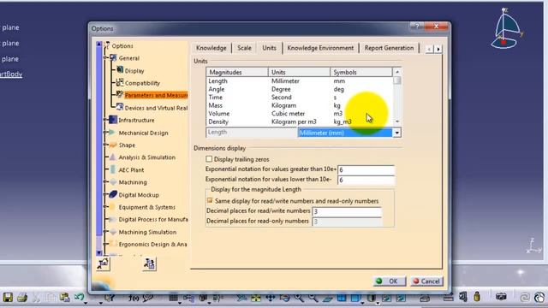The image size is (548, 308).
Task: Click the Print icon in bottom toolbar
Action: click(22, 298)
